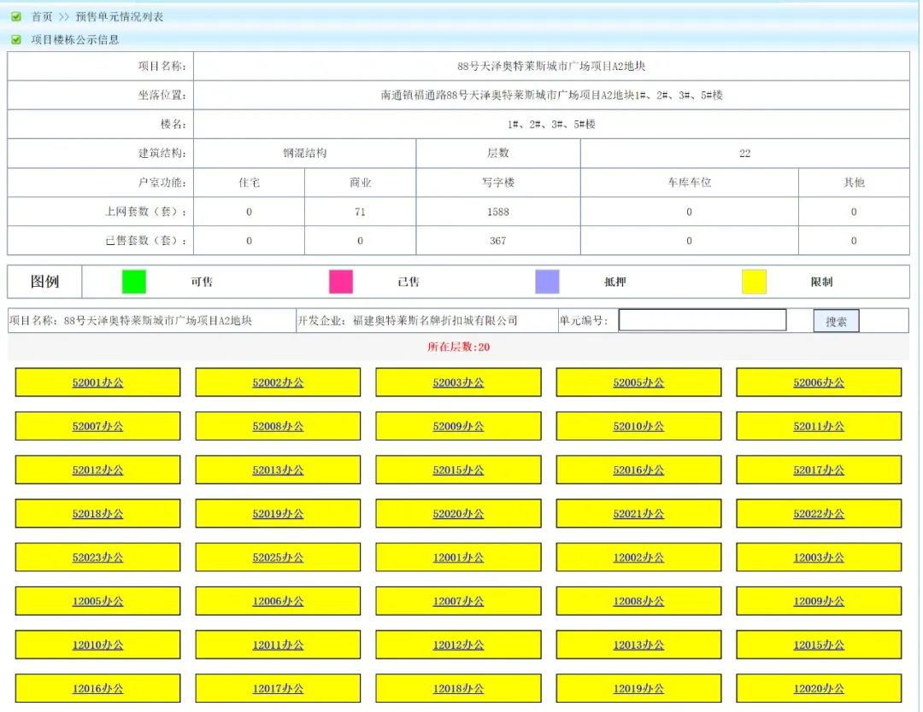Screen dimensions: 923x712
Task: Click unit link 12019办公
Action: tap(638, 688)
